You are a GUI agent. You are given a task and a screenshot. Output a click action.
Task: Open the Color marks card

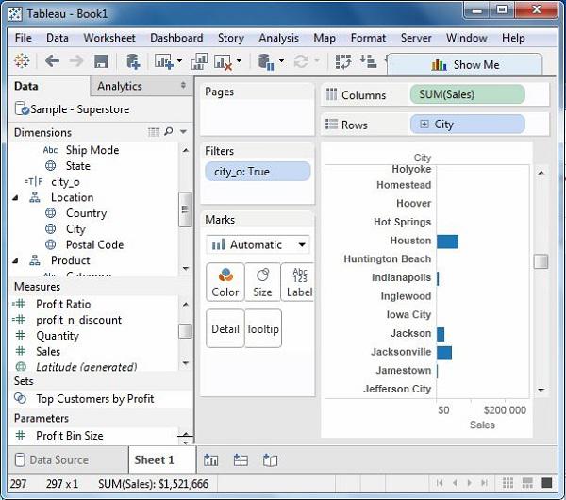[225, 282]
